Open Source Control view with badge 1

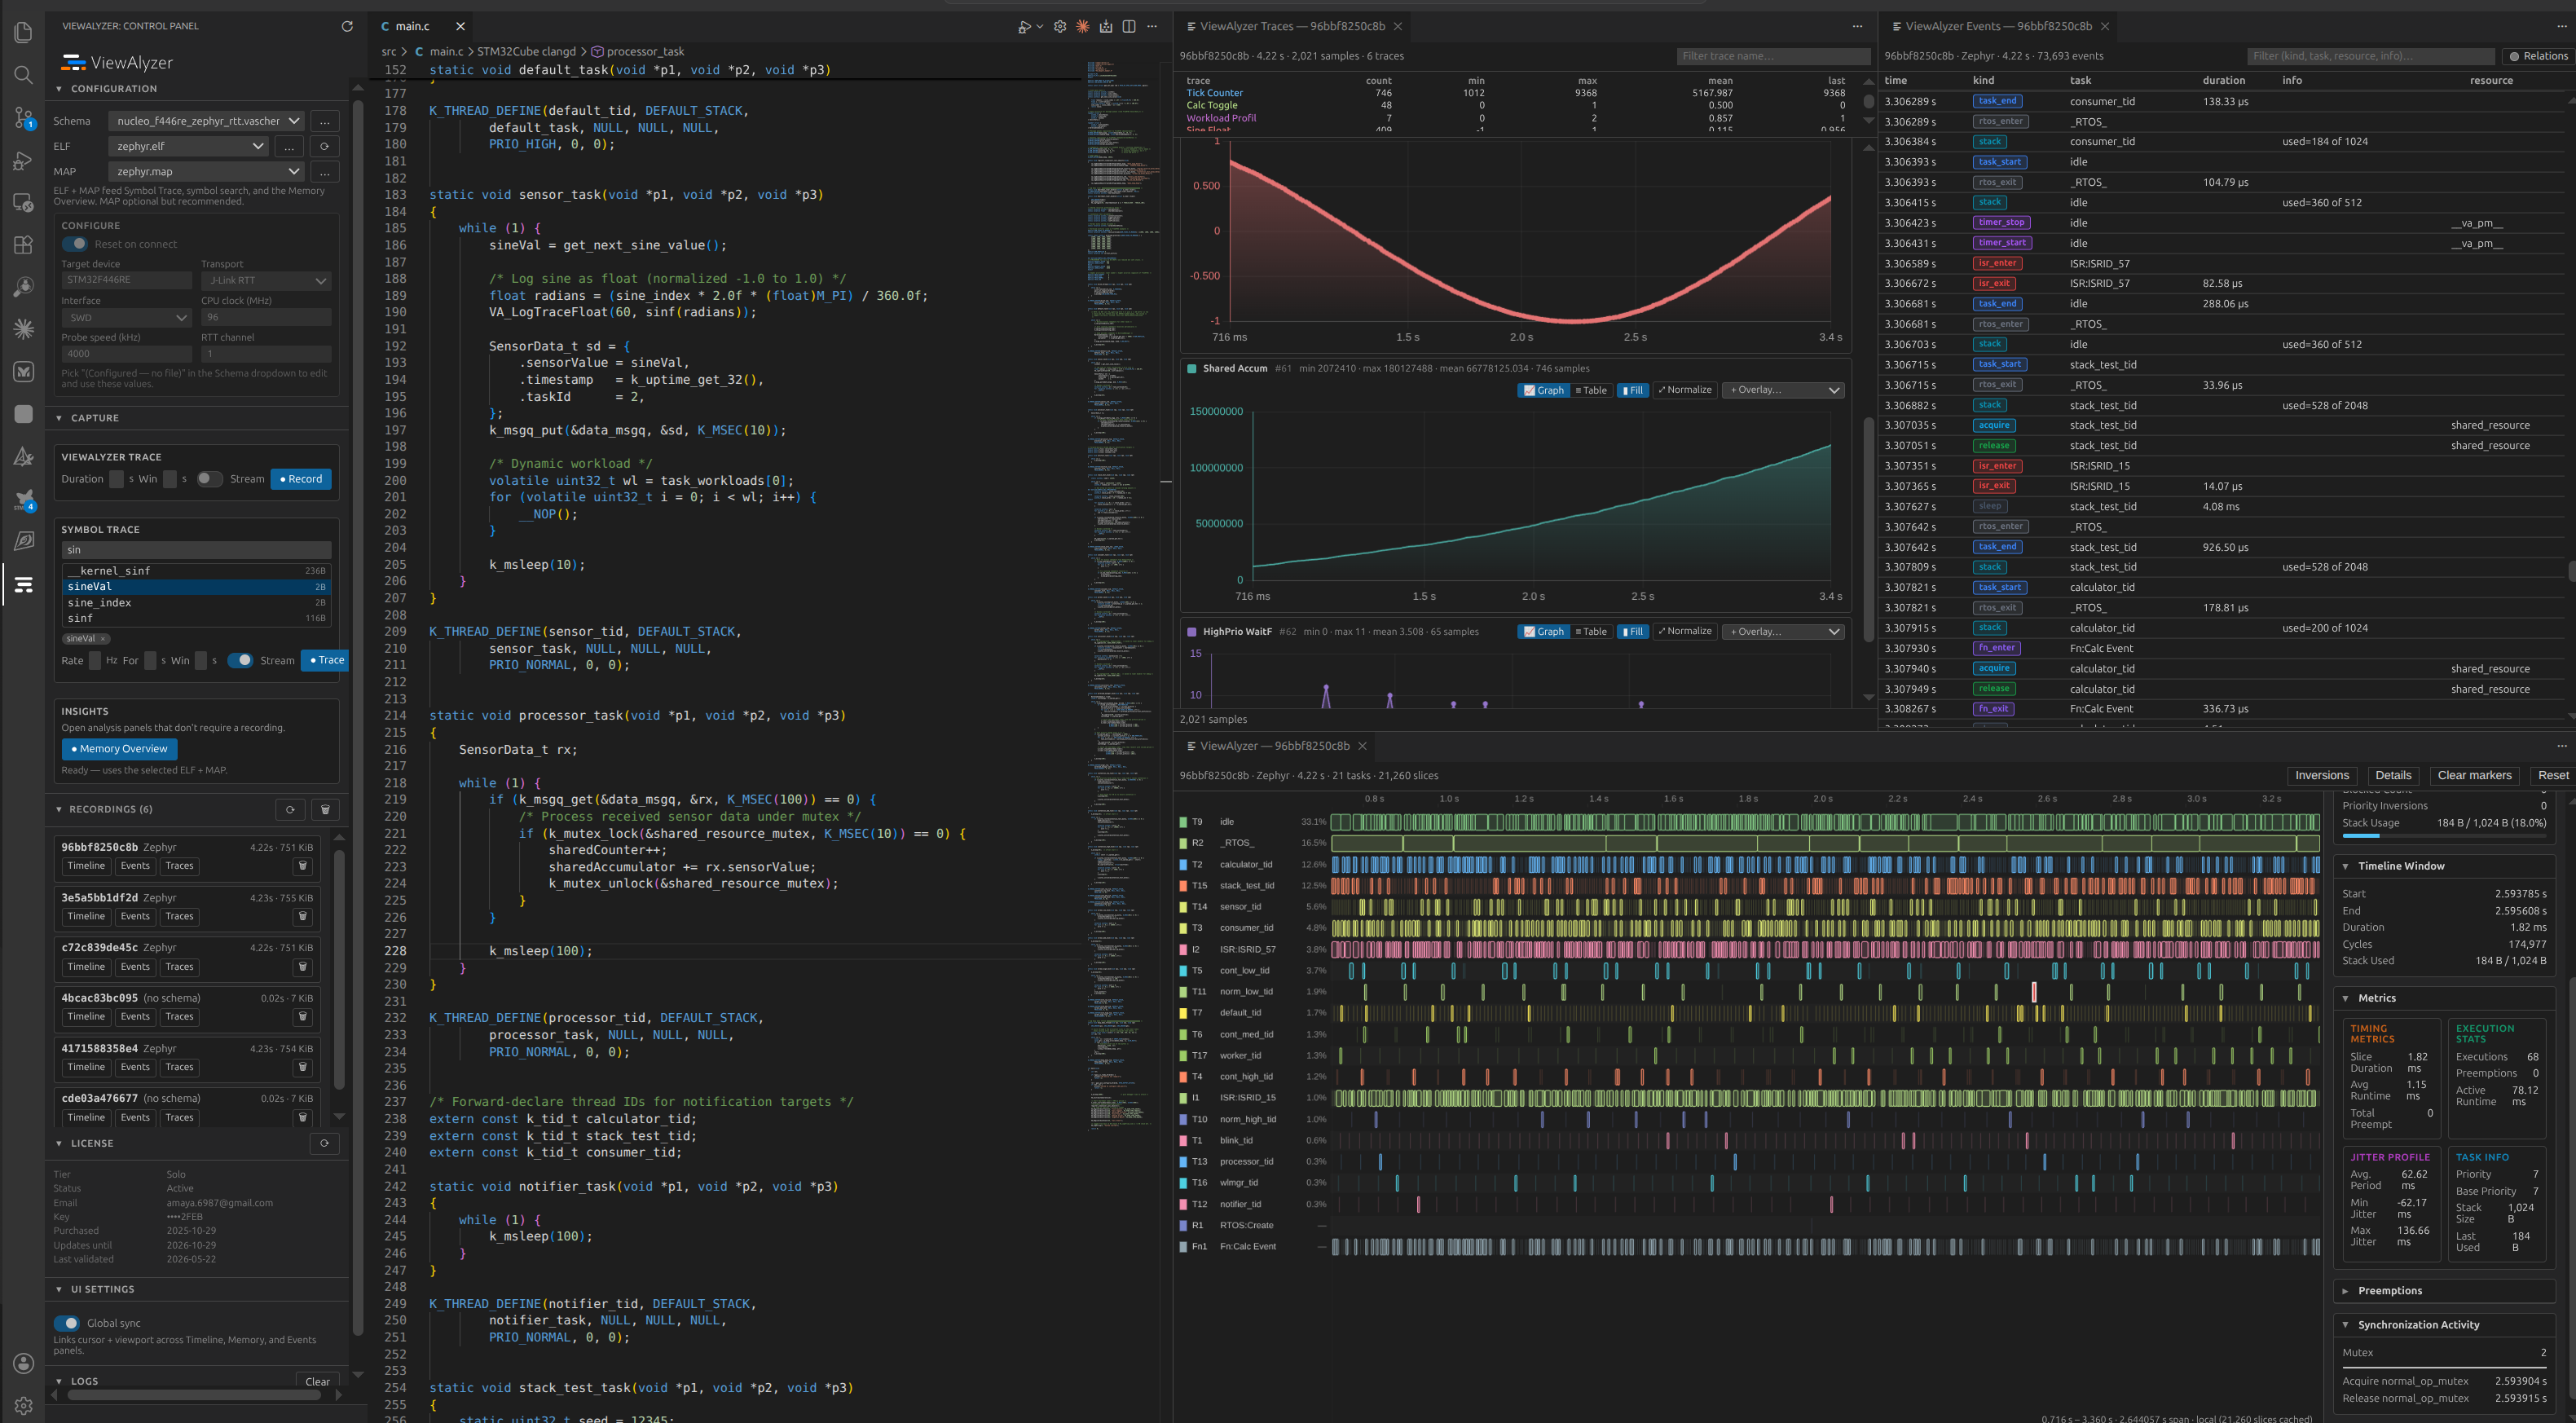pyautogui.click(x=23, y=118)
